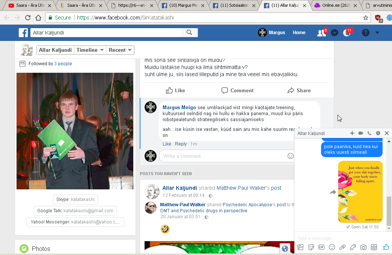The height and width of the screenshot is (255, 392).
Task: Forward the yellow image message
Action: click(333, 192)
